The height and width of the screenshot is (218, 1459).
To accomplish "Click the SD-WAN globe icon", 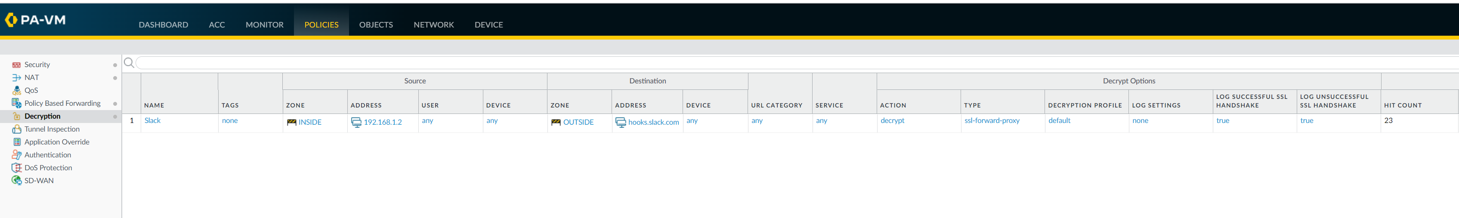I will [16, 181].
